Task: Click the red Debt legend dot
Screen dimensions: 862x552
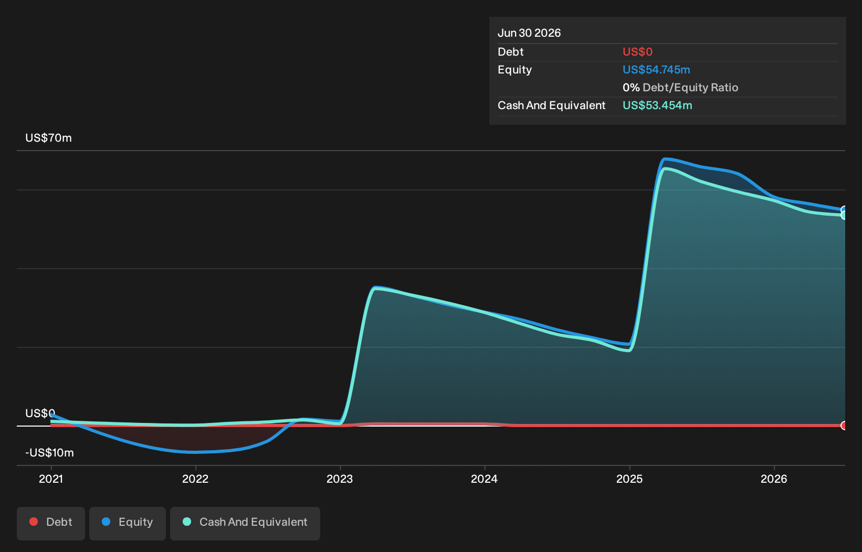Action: pyautogui.click(x=34, y=522)
